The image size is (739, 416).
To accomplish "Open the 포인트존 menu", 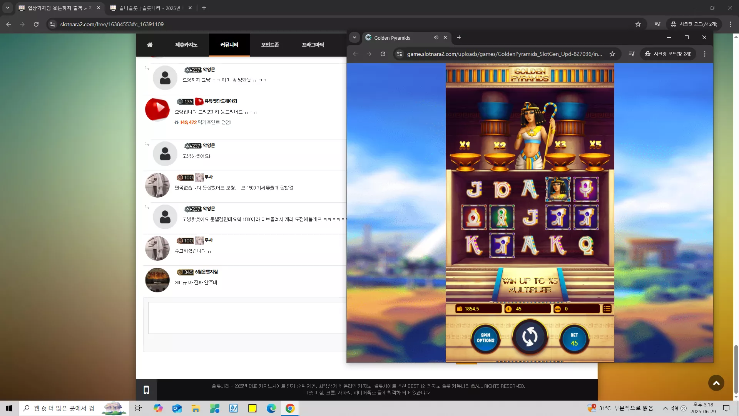I will pos(270,45).
